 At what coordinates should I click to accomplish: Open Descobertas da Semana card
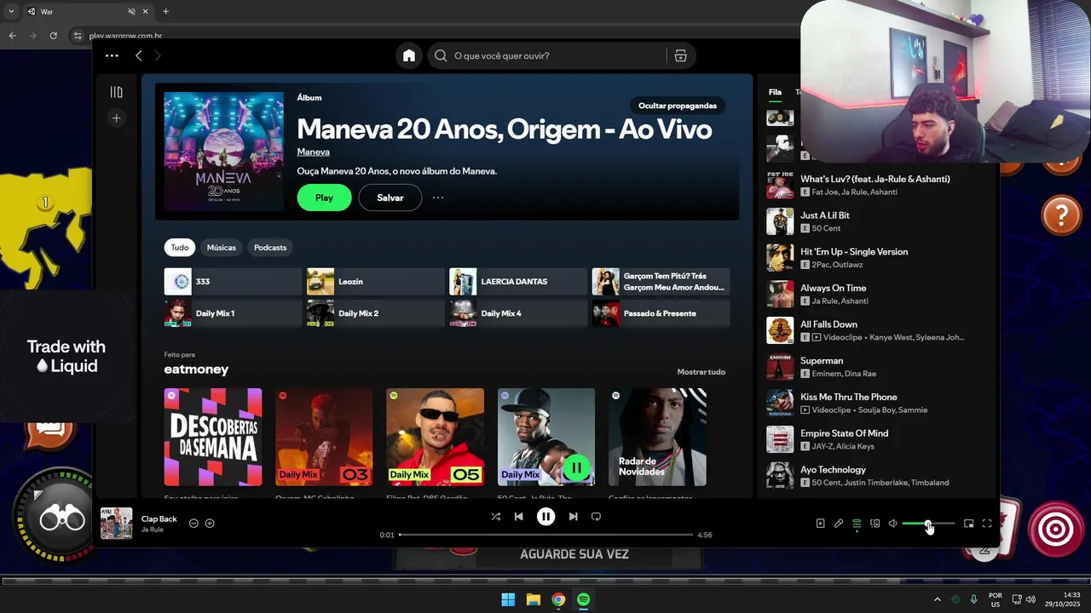click(x=213, y=437)
